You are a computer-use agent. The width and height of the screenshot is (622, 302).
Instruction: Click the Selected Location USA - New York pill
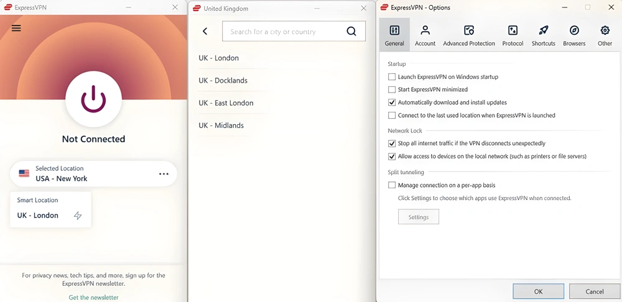pos(94,173)
